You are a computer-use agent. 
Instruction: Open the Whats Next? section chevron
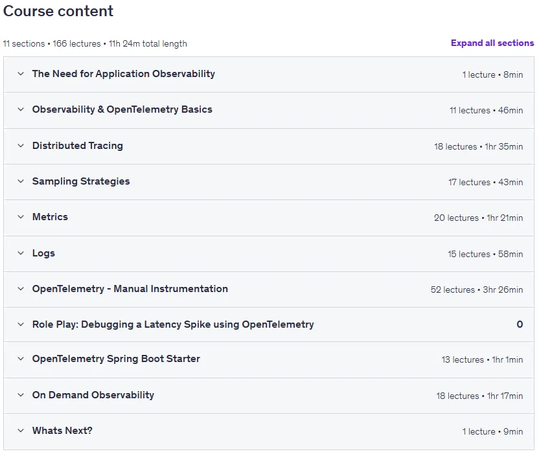(21, 430)
